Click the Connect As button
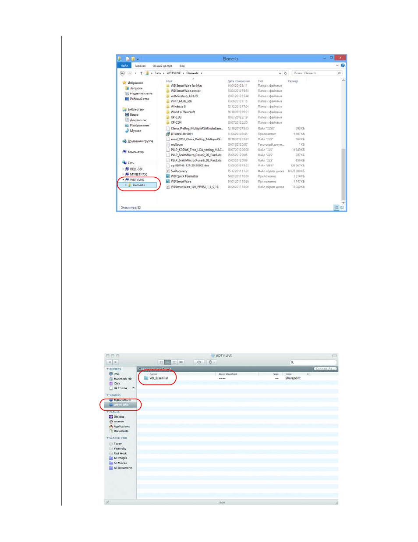Viewport: 418px width, 542px height. (325, 369)
